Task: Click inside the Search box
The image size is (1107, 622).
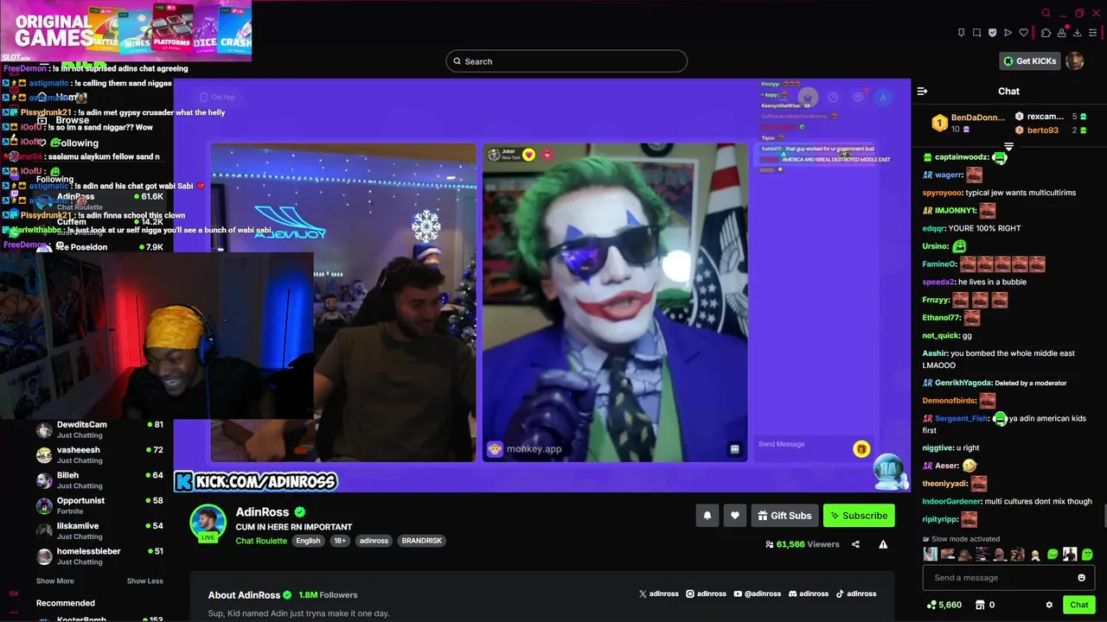Action: [x=566, y=61]
